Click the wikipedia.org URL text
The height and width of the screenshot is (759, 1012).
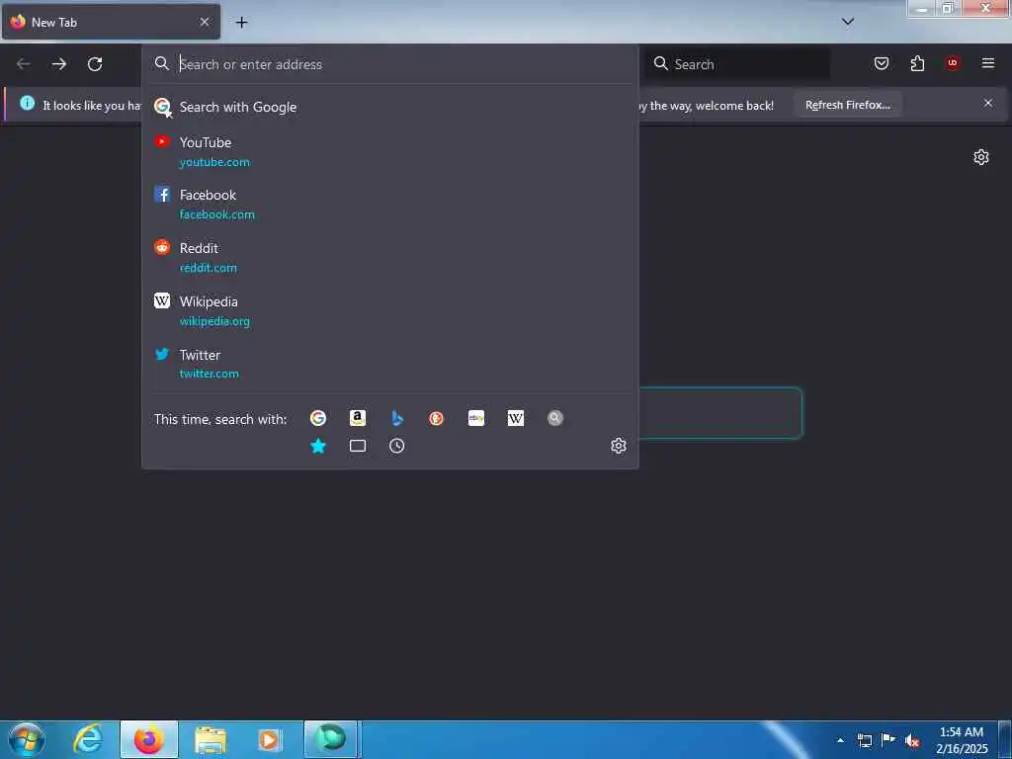click(x=214, y=321)
